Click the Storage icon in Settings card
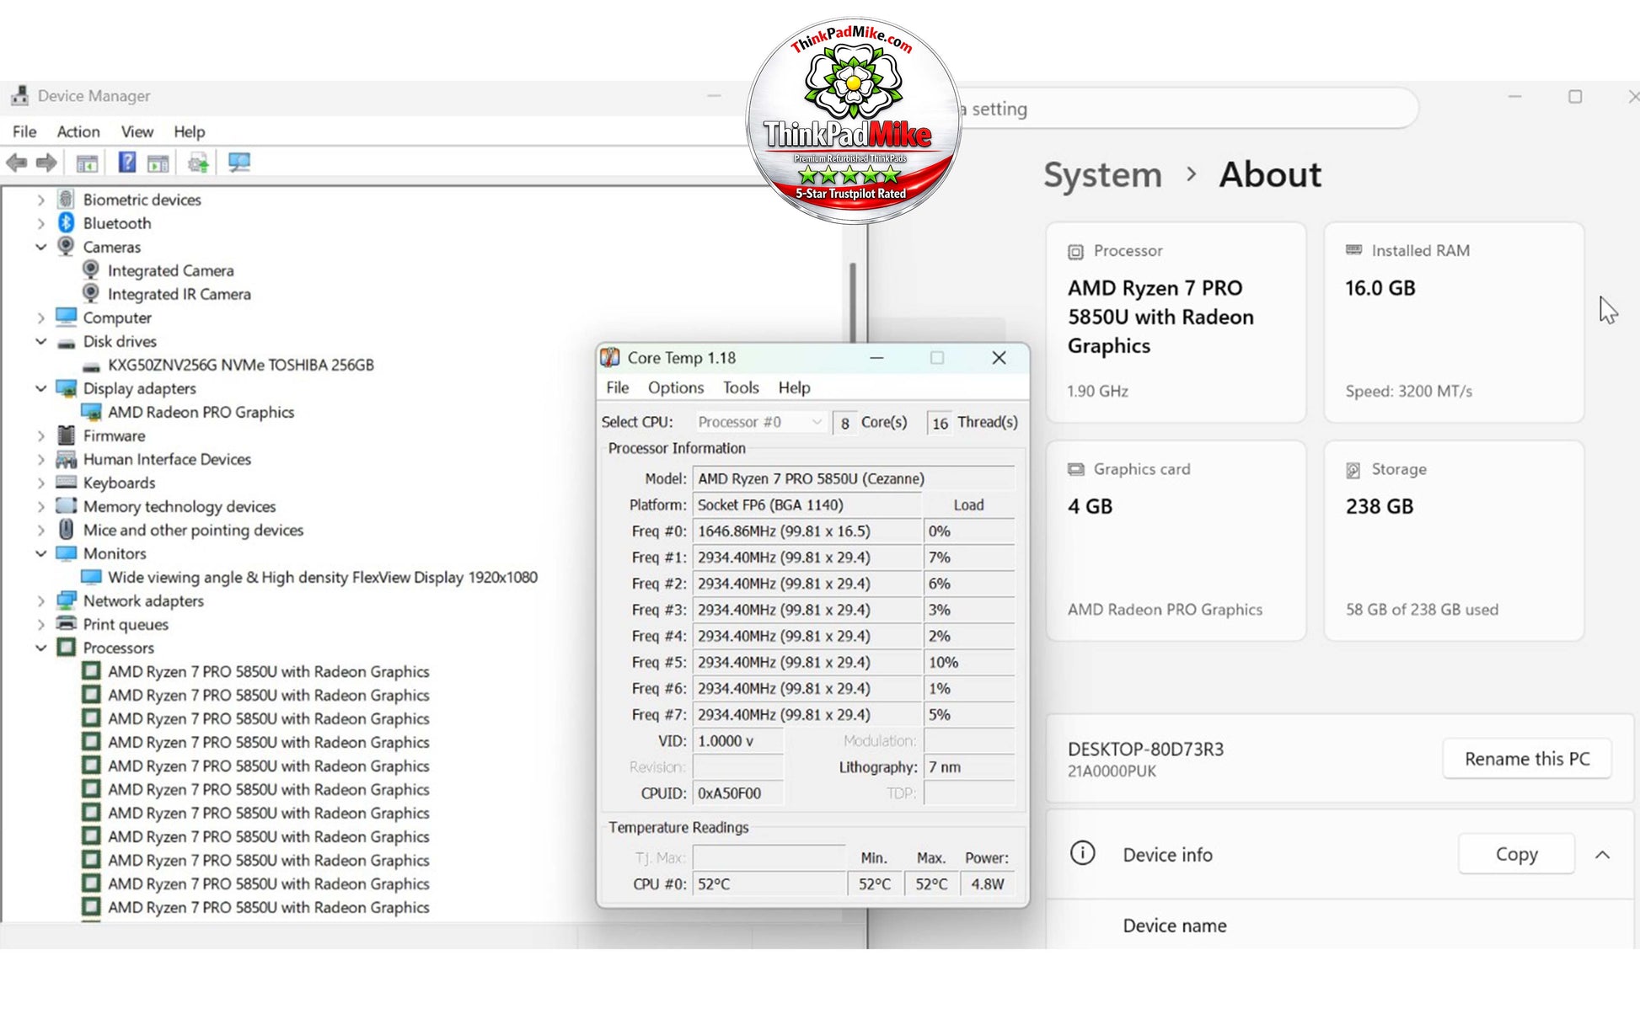The width and height of the screenshot is (1640, 1030). (x=1353, y=470)
